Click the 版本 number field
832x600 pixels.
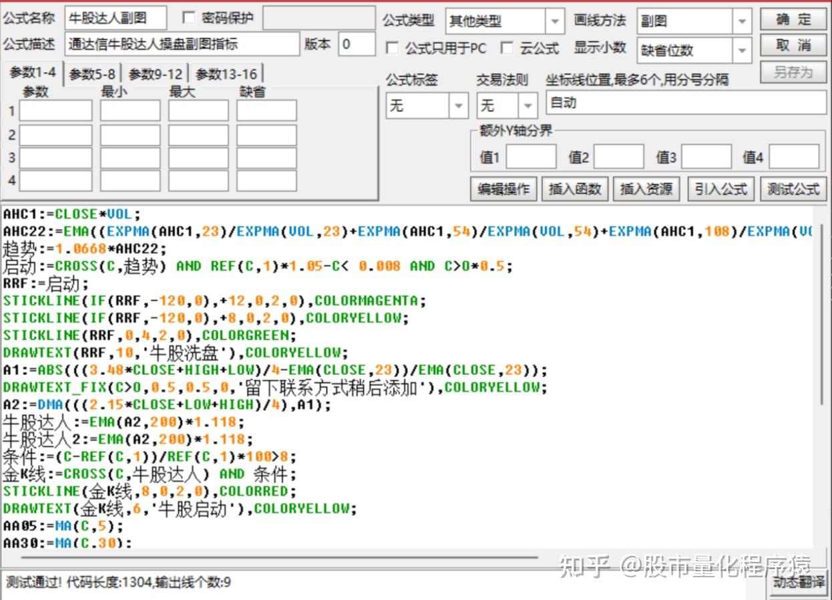(357, 45)
